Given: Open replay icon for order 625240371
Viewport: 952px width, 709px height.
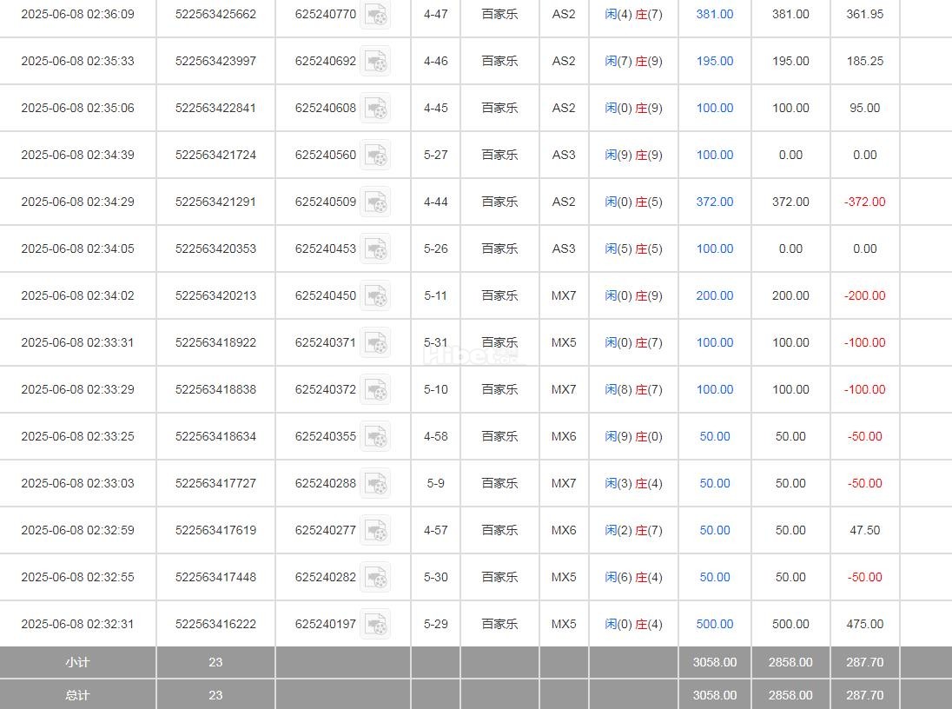Looking at the screenshot, I should pyautogui.click(x=375, y=342).
